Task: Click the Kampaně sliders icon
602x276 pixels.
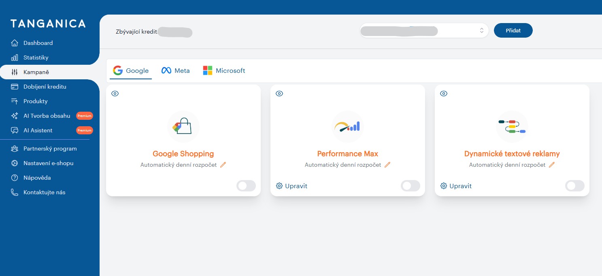Action: pos(15,72)
